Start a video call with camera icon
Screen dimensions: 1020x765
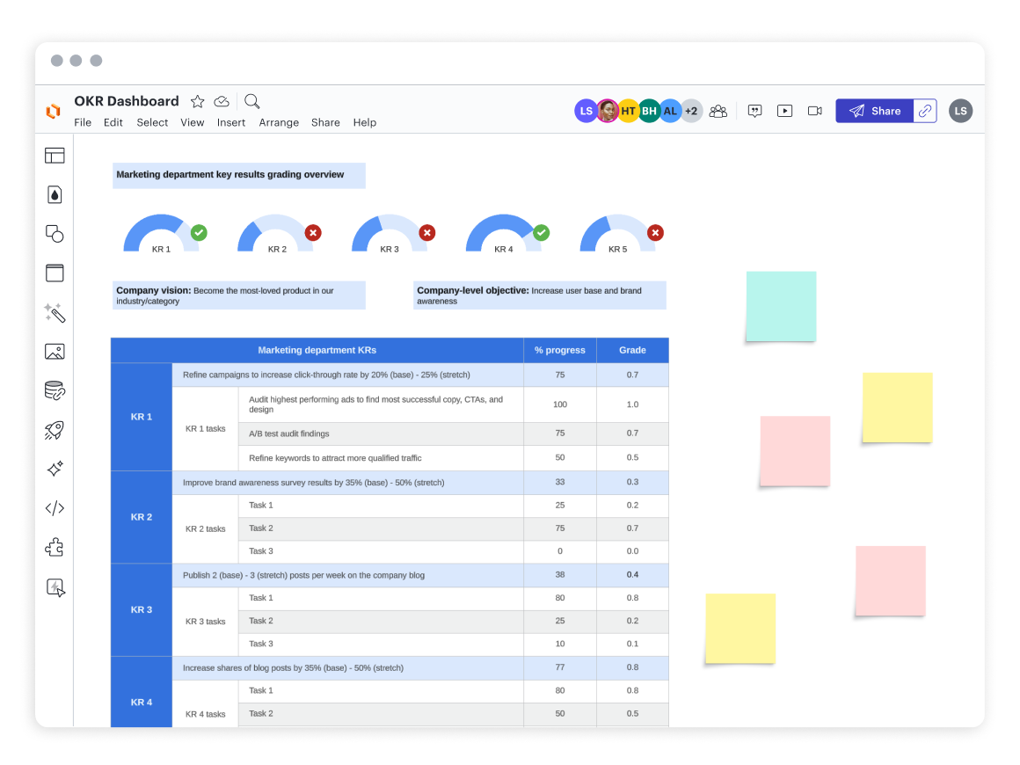point(814,111)
